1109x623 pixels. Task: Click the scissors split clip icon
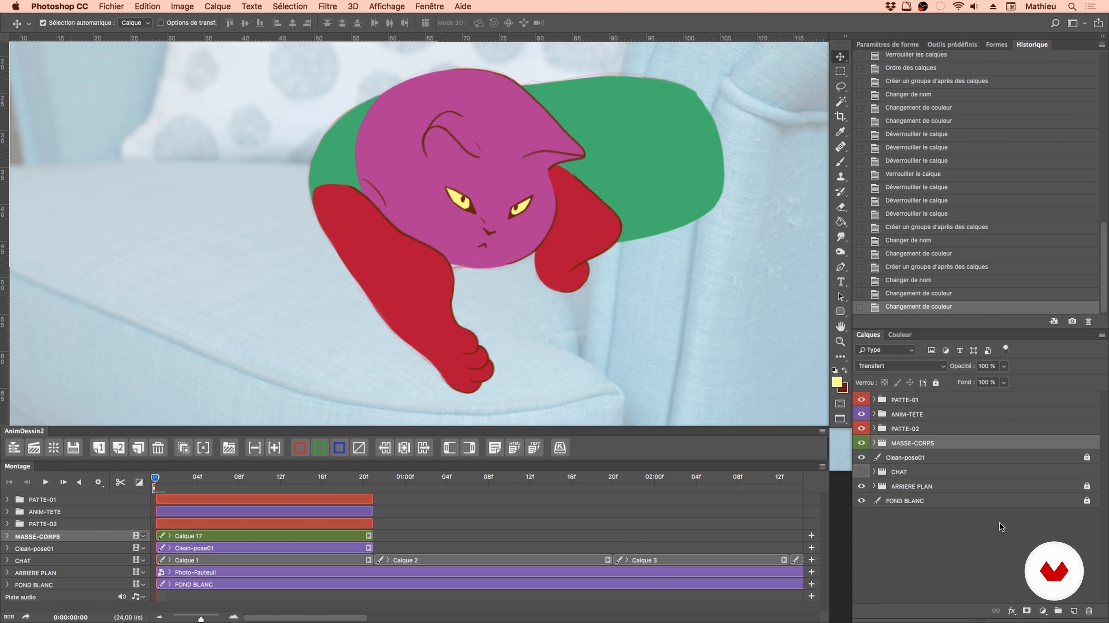coord(120,482)
